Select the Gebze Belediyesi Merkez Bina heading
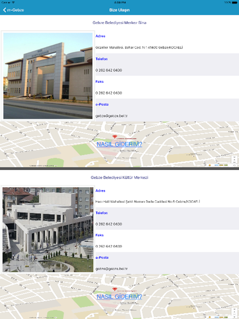The image size is (239, 319). [119, 22]
